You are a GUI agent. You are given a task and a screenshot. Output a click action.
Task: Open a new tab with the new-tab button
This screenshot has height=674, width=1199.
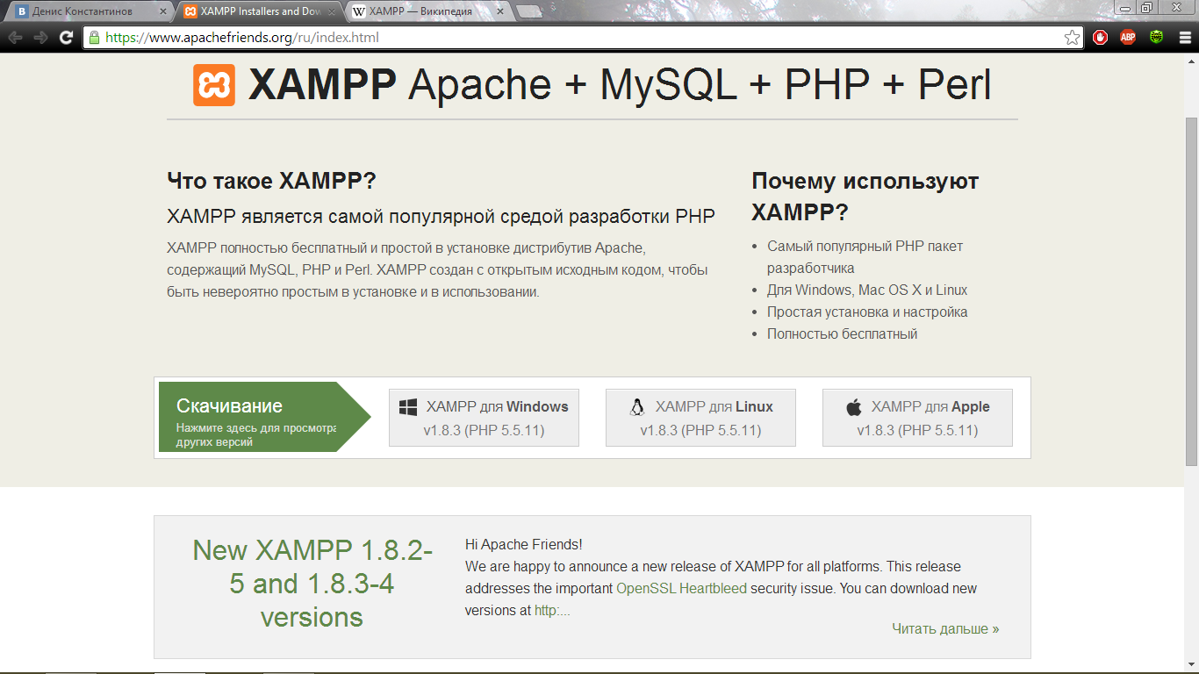(529, 12)
